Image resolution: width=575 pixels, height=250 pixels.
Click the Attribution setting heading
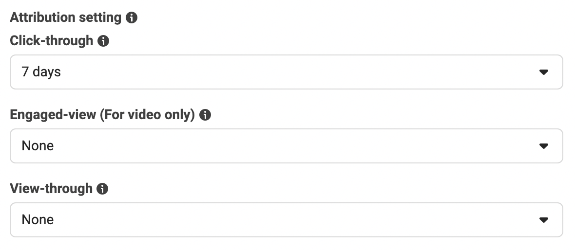66,18
